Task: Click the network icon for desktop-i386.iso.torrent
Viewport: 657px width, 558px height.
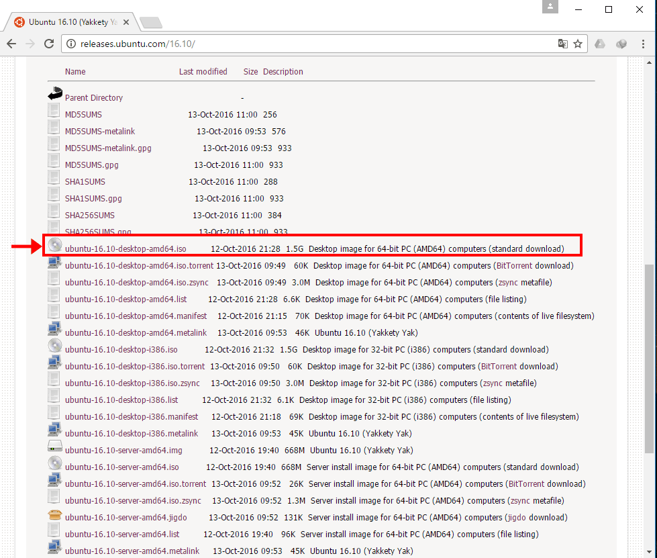Action: pos(55,362)
